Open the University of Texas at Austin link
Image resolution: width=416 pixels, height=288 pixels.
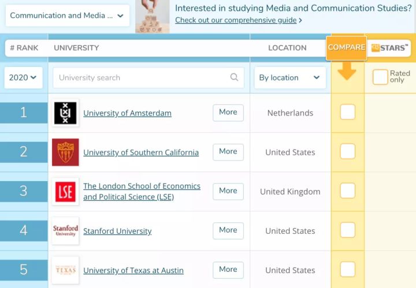[x=133, y=270]
